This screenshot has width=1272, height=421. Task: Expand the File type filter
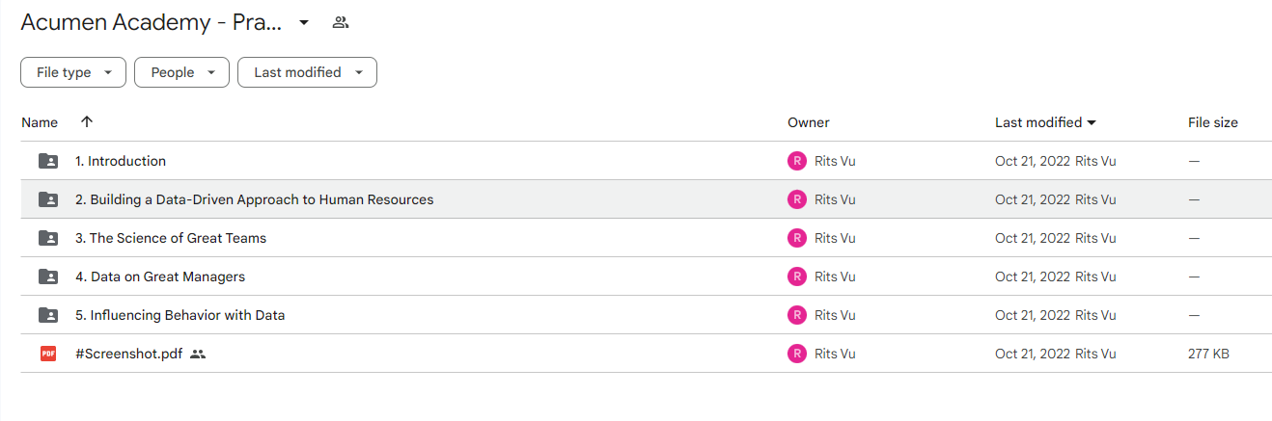pos(73,72)
